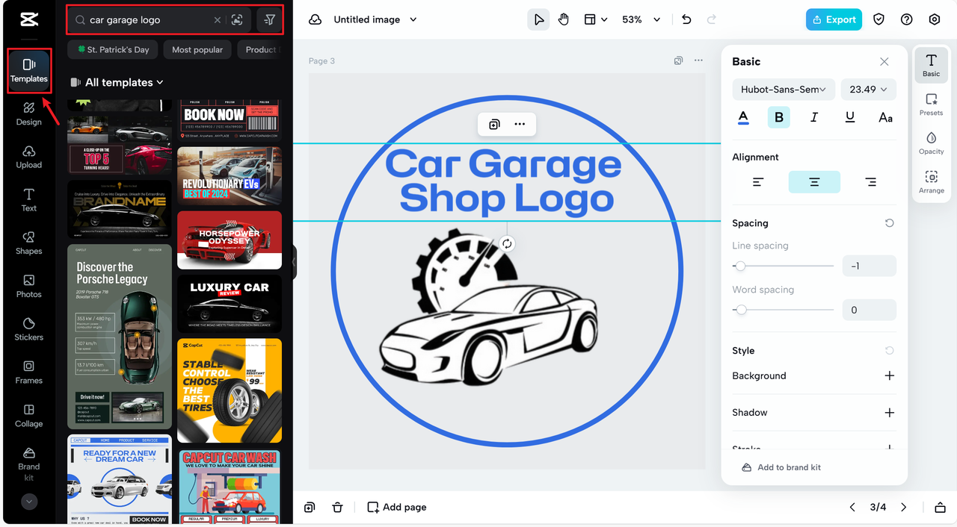
Task: Collapse the templates side panel handle
Action: click(x=294, y=263)
